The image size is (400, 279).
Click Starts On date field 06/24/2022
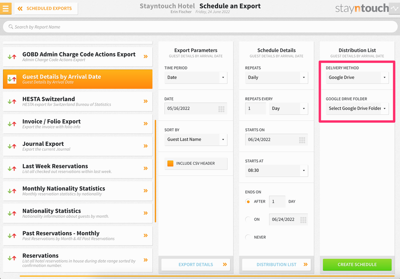pyautogui.click(x=277, y=140)
